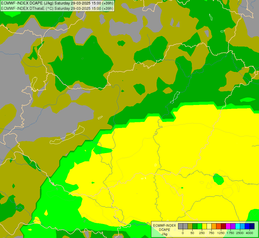Click the grey swatch left of the 0 tick
This screenshot has width=259, height=238.
click(x=180, y=226)
